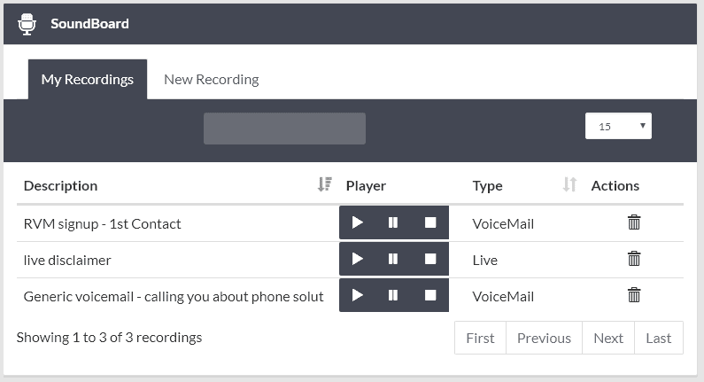704x382 pixels.
Task: Click the SoundBoard microphone icon
Action: 27,24
